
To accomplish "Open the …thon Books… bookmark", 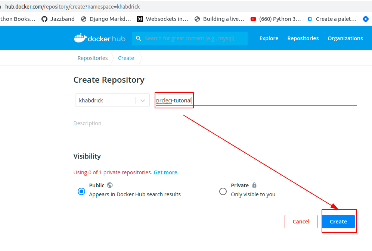I will coord(18,19).
